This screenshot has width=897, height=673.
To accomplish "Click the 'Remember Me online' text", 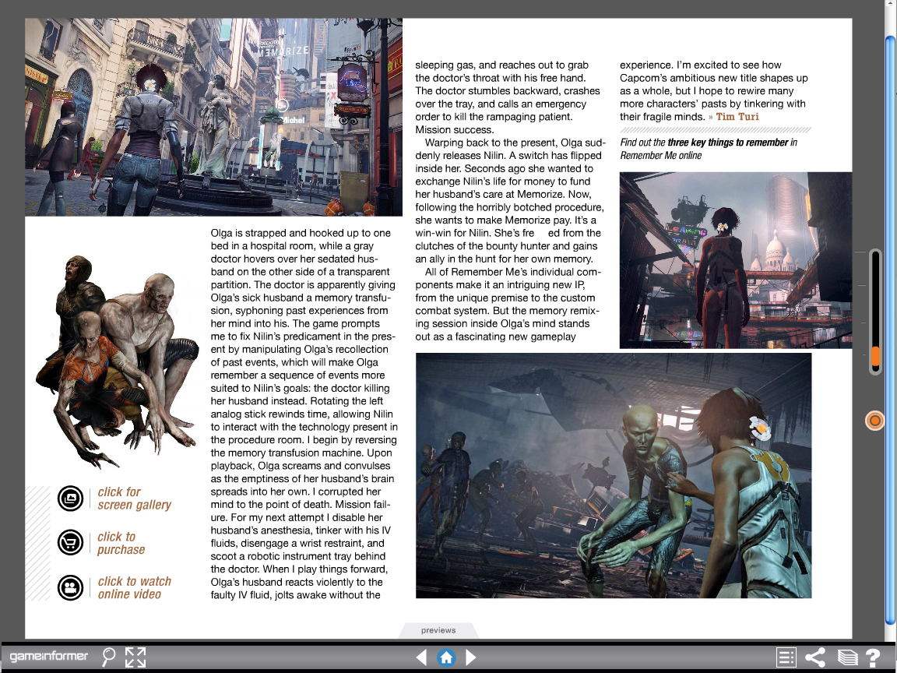I will [x=661, y=156].
